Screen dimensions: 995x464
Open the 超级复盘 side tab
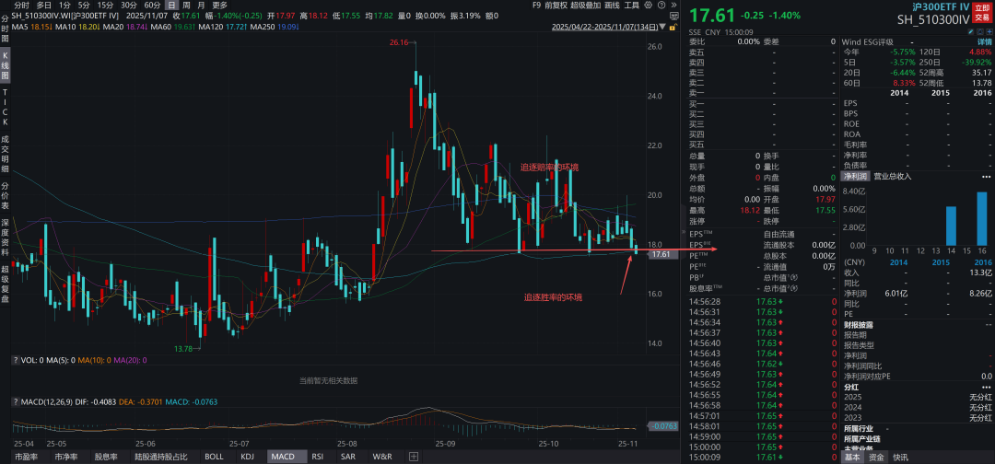[6, 284]
